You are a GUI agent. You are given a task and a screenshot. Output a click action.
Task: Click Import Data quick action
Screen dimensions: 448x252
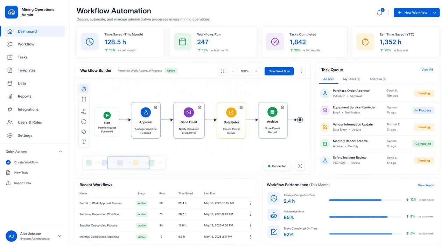pyautogui.click(x=19, y=183)
